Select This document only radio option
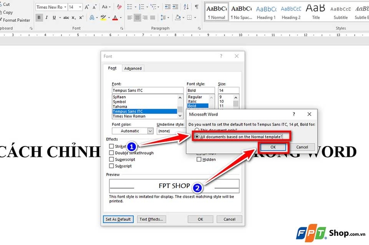The width and height of the screenshot is (369, 245). [x=197, y=130]
